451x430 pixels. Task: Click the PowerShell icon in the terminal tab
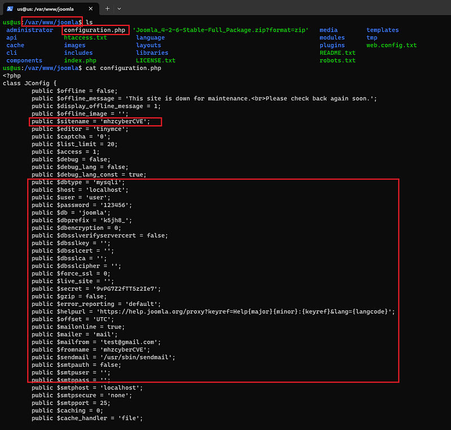10,9
